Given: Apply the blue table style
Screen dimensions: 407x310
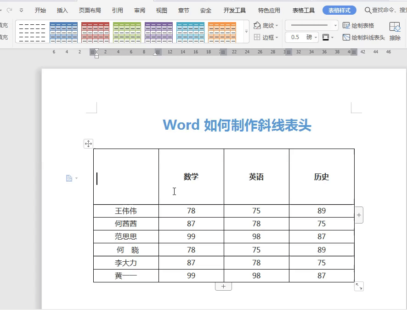Looking at the screenshot, I should click(x=63, y=32).
